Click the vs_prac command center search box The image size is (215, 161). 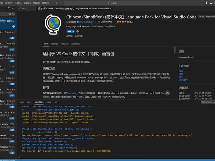112,3
